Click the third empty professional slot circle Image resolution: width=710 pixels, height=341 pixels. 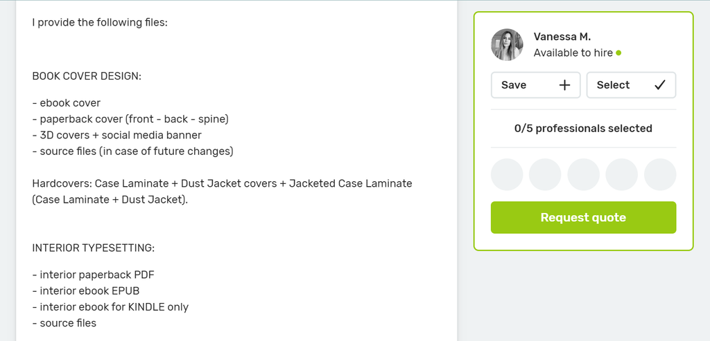click(583, 174)
